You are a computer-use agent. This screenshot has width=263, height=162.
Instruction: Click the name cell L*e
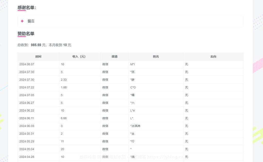(133, 110)
